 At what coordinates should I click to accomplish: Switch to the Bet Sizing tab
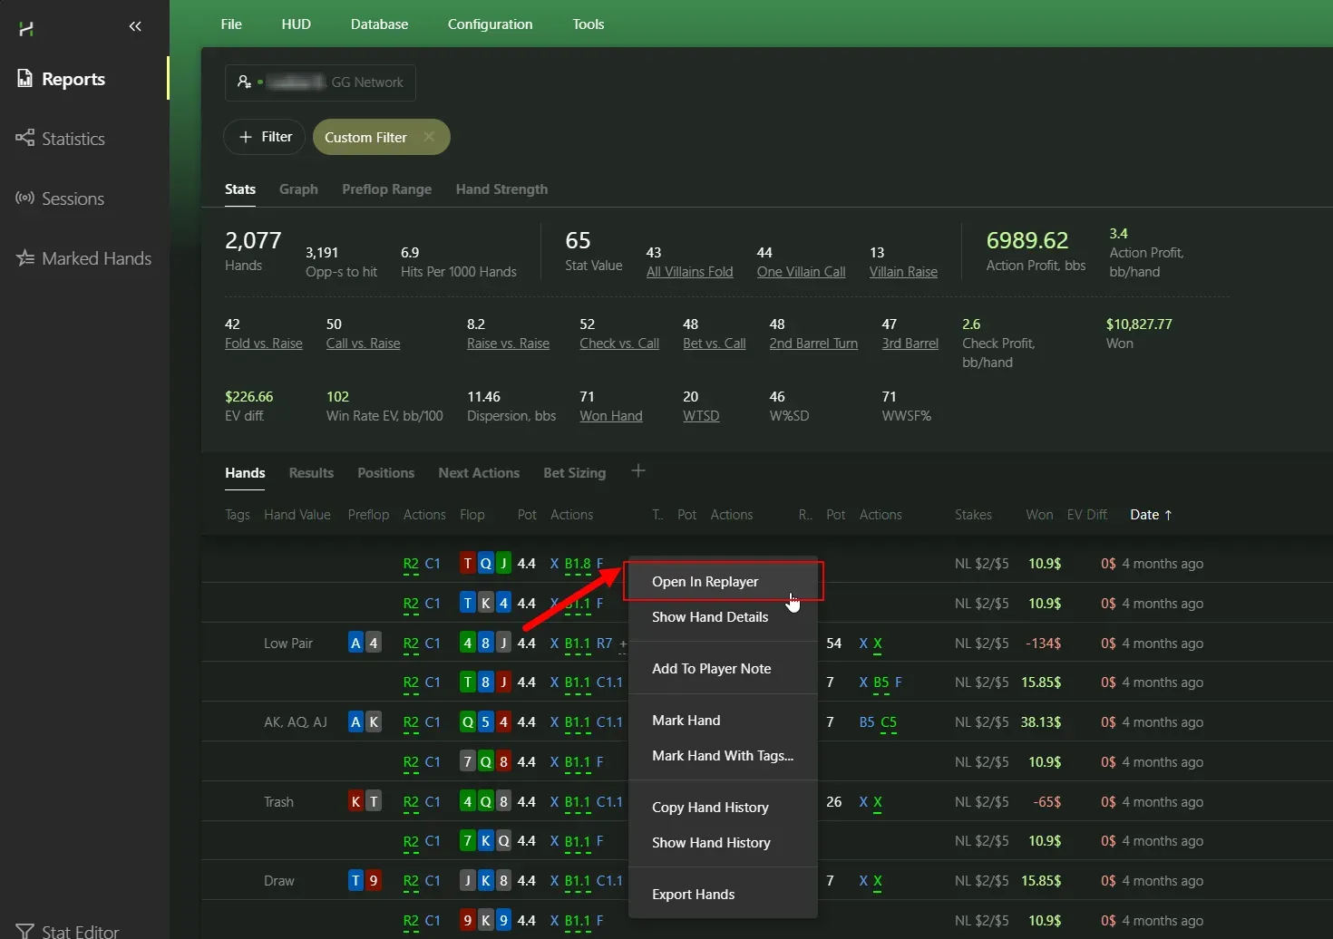pyautogui.click(x=574, y=473)
